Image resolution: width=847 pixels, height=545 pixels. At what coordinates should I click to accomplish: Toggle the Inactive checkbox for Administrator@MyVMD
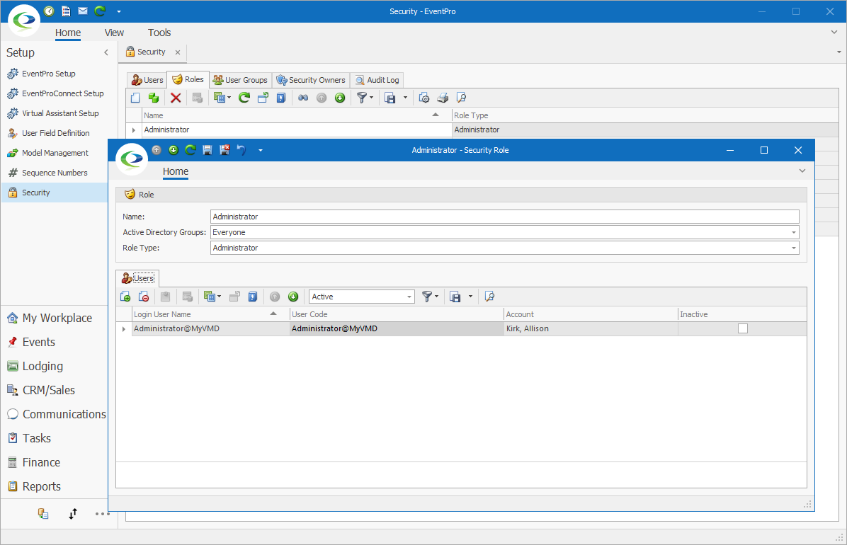[743, 328]
